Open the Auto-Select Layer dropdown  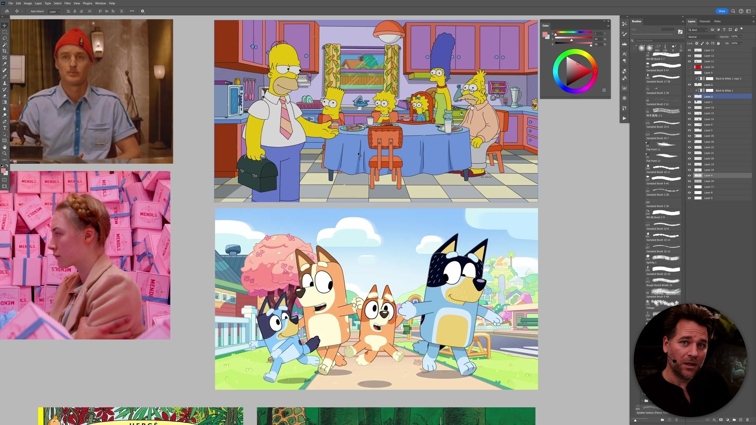pyautogui.click(x=54, y=11)
